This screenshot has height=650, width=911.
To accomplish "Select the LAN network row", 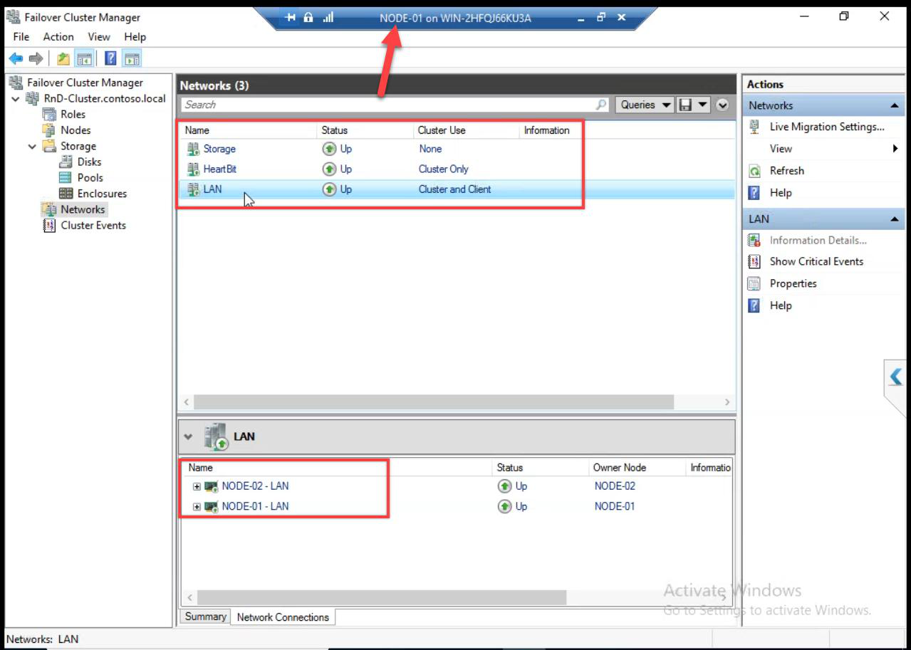I will [x=456, y=189].
